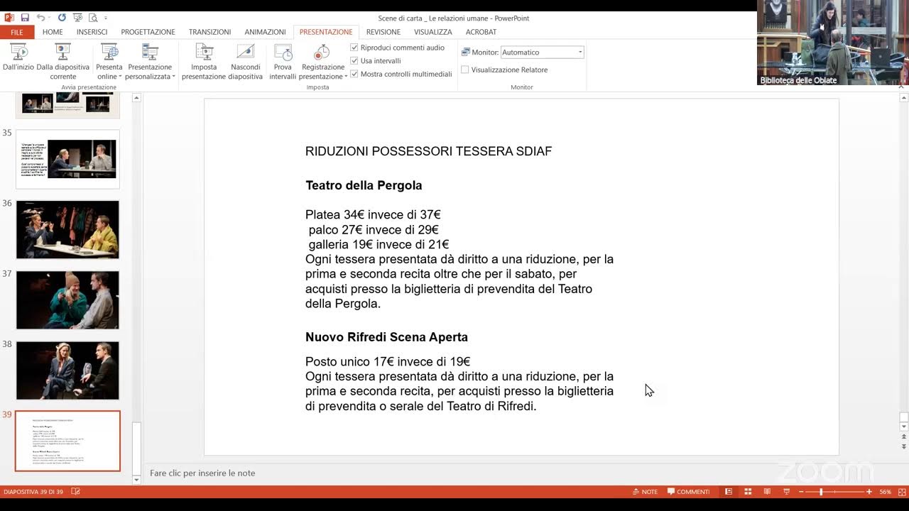
Task: Undo the last action in quick access toolbar
Action: tap(40, 18)
